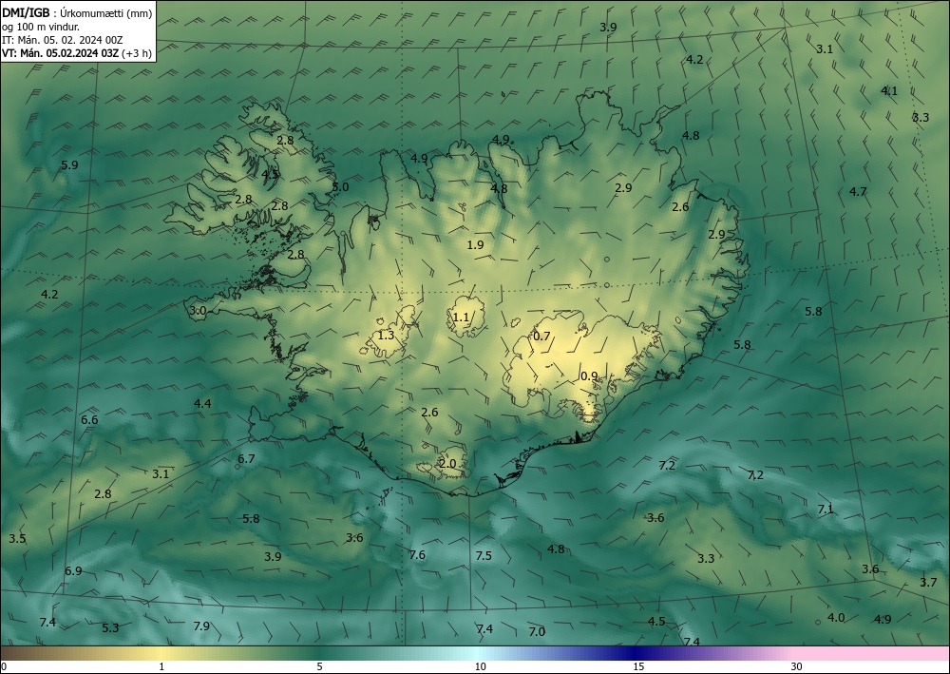Click the "5" label on the color scale
The height and width of the screenshot is (674, 950).
click(319, 666)
